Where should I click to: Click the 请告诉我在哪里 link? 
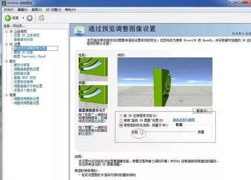click(184, 120)
